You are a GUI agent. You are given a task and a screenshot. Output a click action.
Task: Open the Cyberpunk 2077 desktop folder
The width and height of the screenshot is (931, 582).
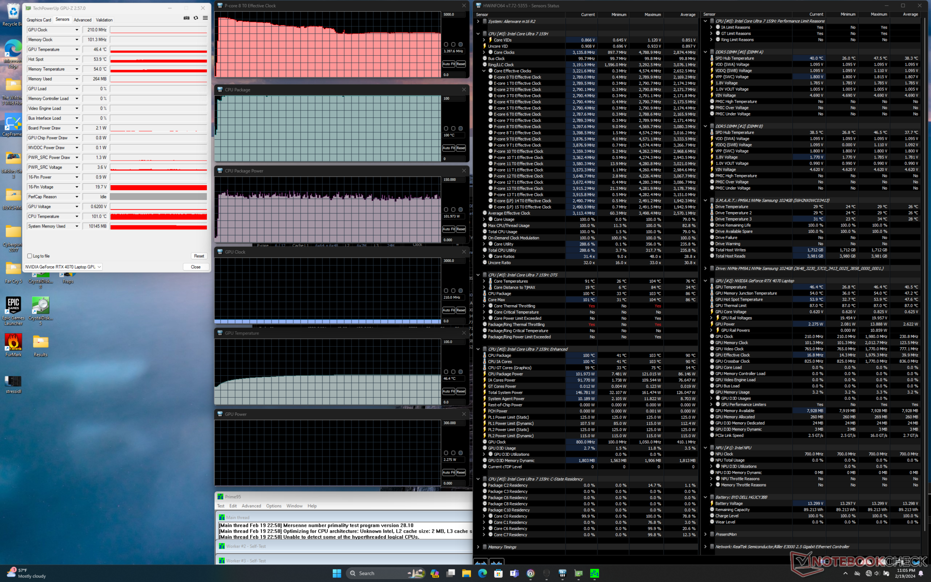13,238
